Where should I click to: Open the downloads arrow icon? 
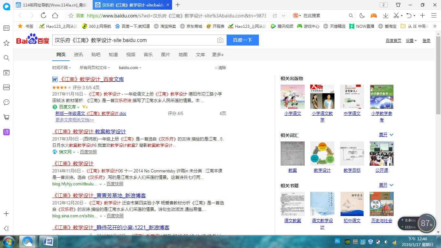click(385, 15)
